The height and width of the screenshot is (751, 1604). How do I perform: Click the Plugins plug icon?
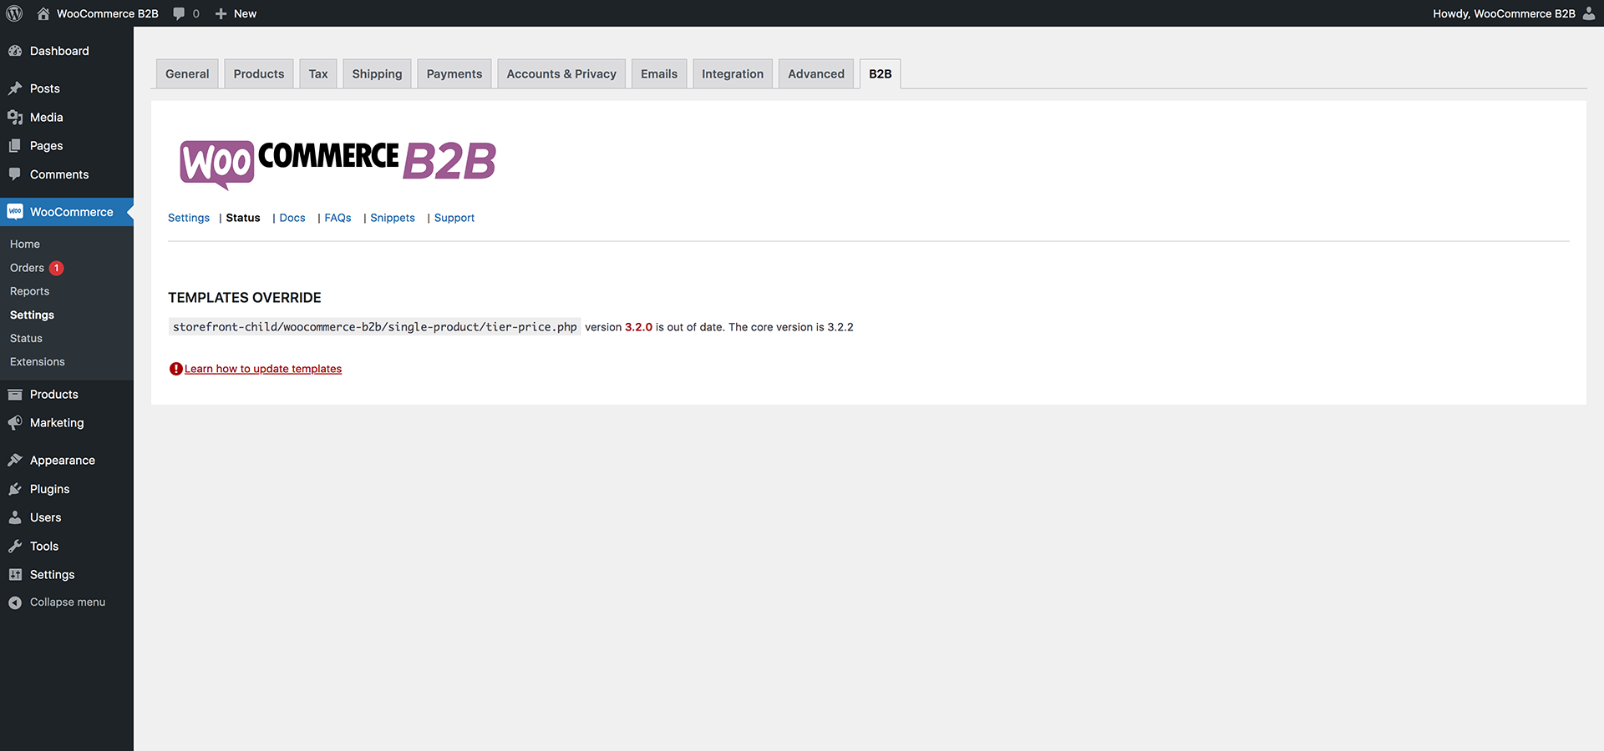pos(15,489)
